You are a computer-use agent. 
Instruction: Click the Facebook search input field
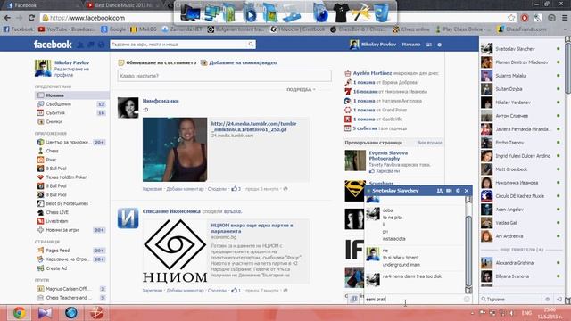178,45
